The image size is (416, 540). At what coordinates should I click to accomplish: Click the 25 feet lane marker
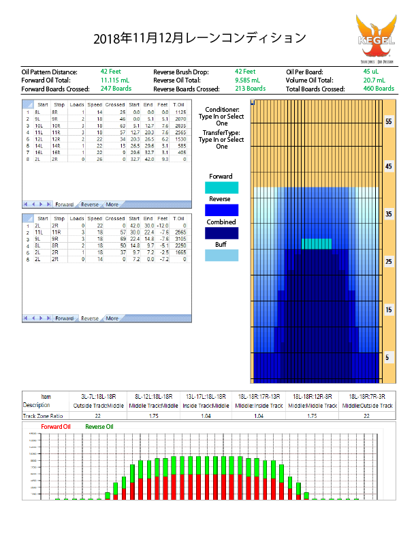[x=389, y=261]
